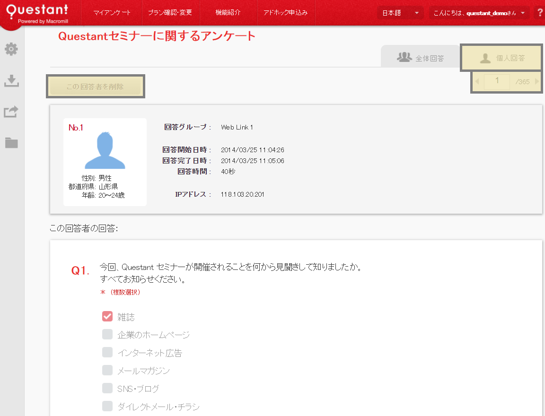Viewport: 545px width, 416px height.
Task: Click the この回答者の回答: heading
Action: click(84, 228)
